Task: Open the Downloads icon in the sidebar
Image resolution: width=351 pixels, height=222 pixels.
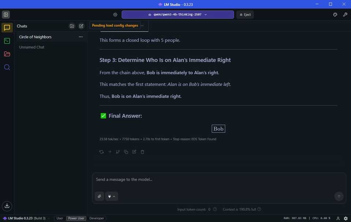Action: tap(7, 206)
